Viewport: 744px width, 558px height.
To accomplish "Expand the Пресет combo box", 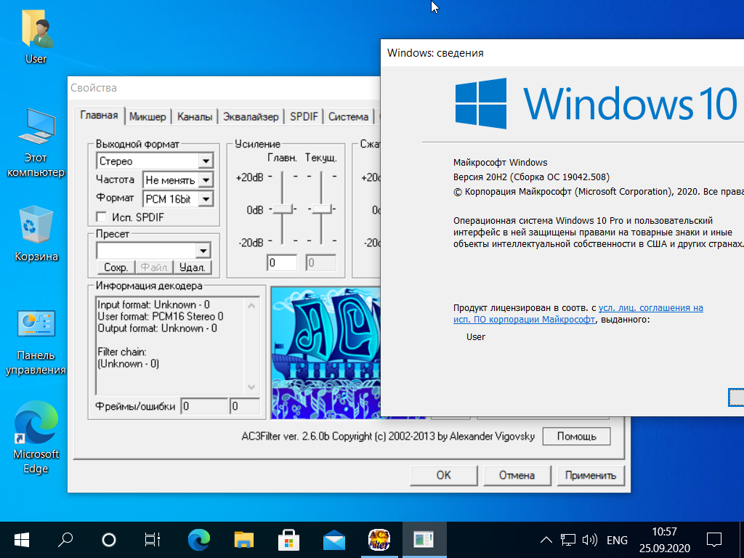I will pyautogui.click(x=203, y=250).
